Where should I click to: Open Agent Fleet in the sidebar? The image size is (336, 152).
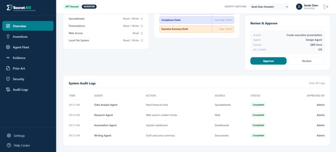[28, 47]
